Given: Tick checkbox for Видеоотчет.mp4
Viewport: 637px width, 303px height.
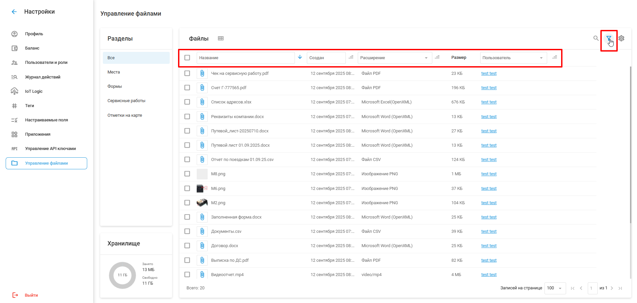Looking at the screenshot, I should 187,275.
